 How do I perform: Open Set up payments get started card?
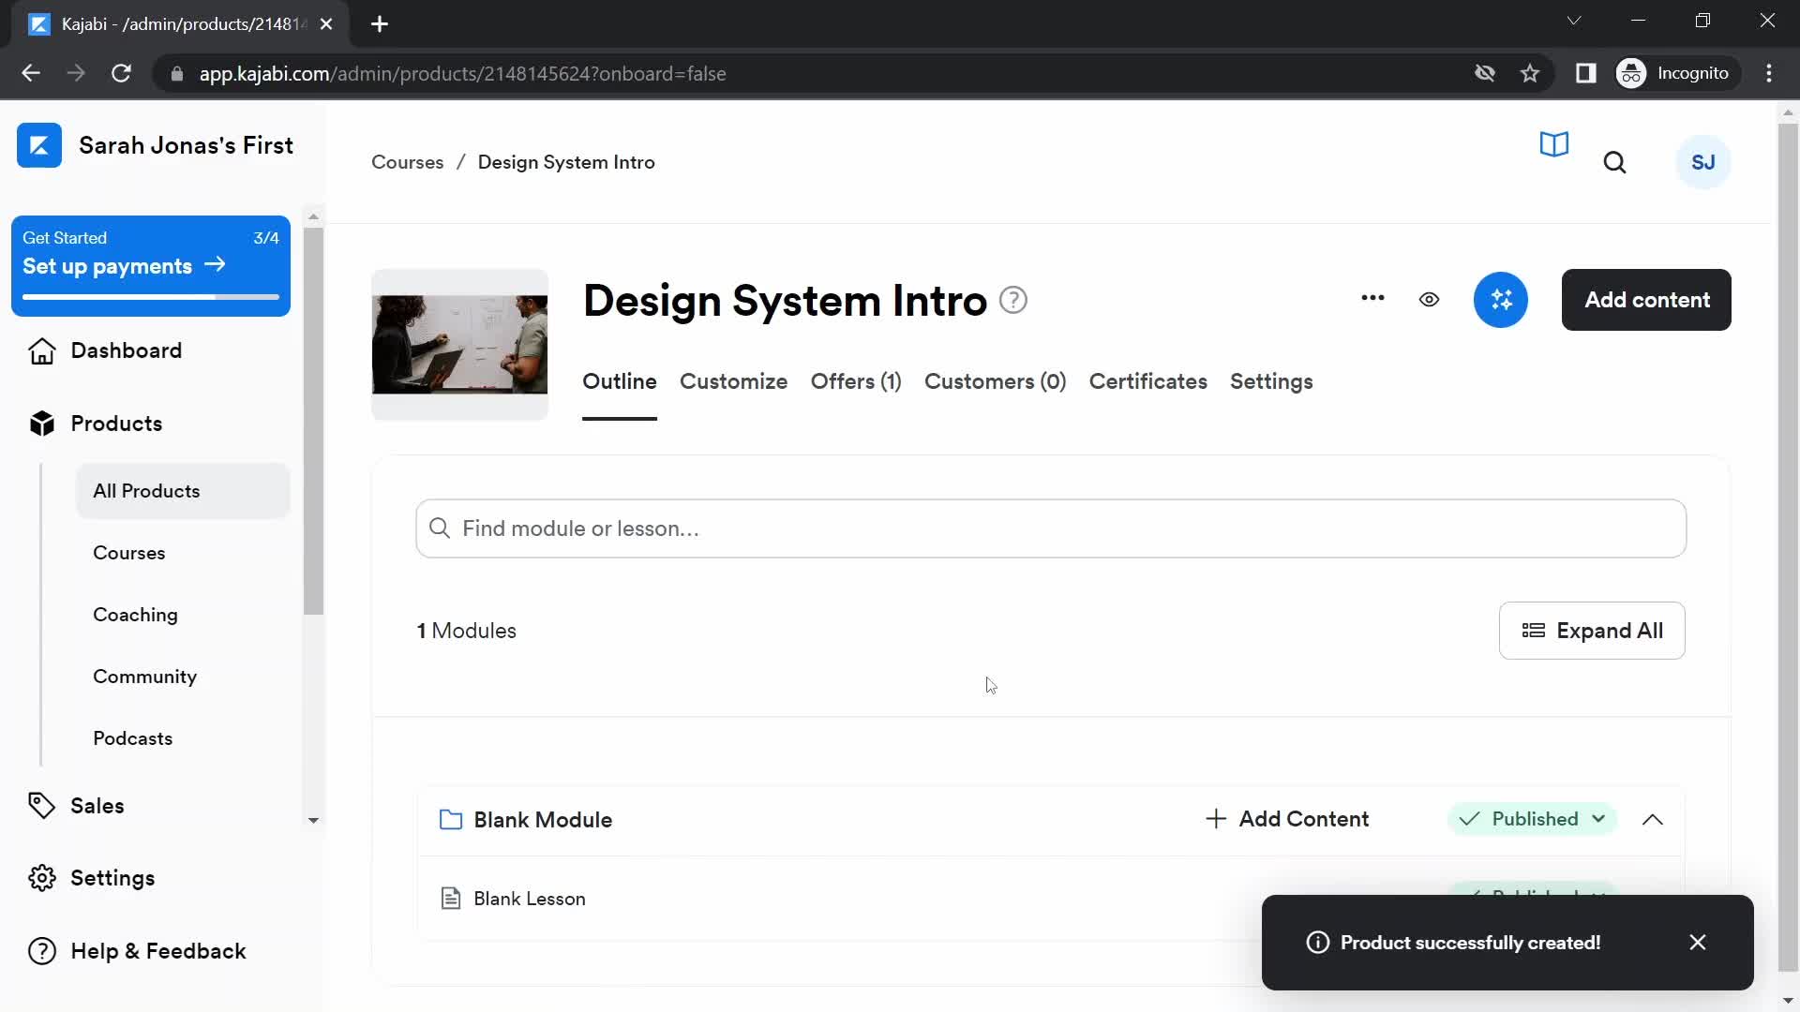[150, 266]
